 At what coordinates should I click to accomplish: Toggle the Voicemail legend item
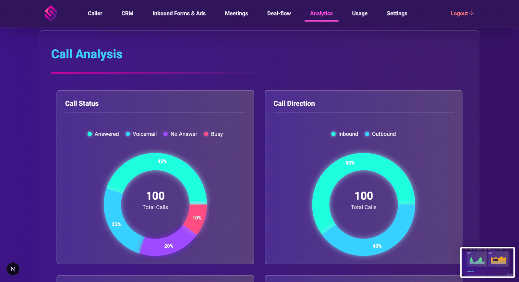pyautogui.click(x=141, y=134)
